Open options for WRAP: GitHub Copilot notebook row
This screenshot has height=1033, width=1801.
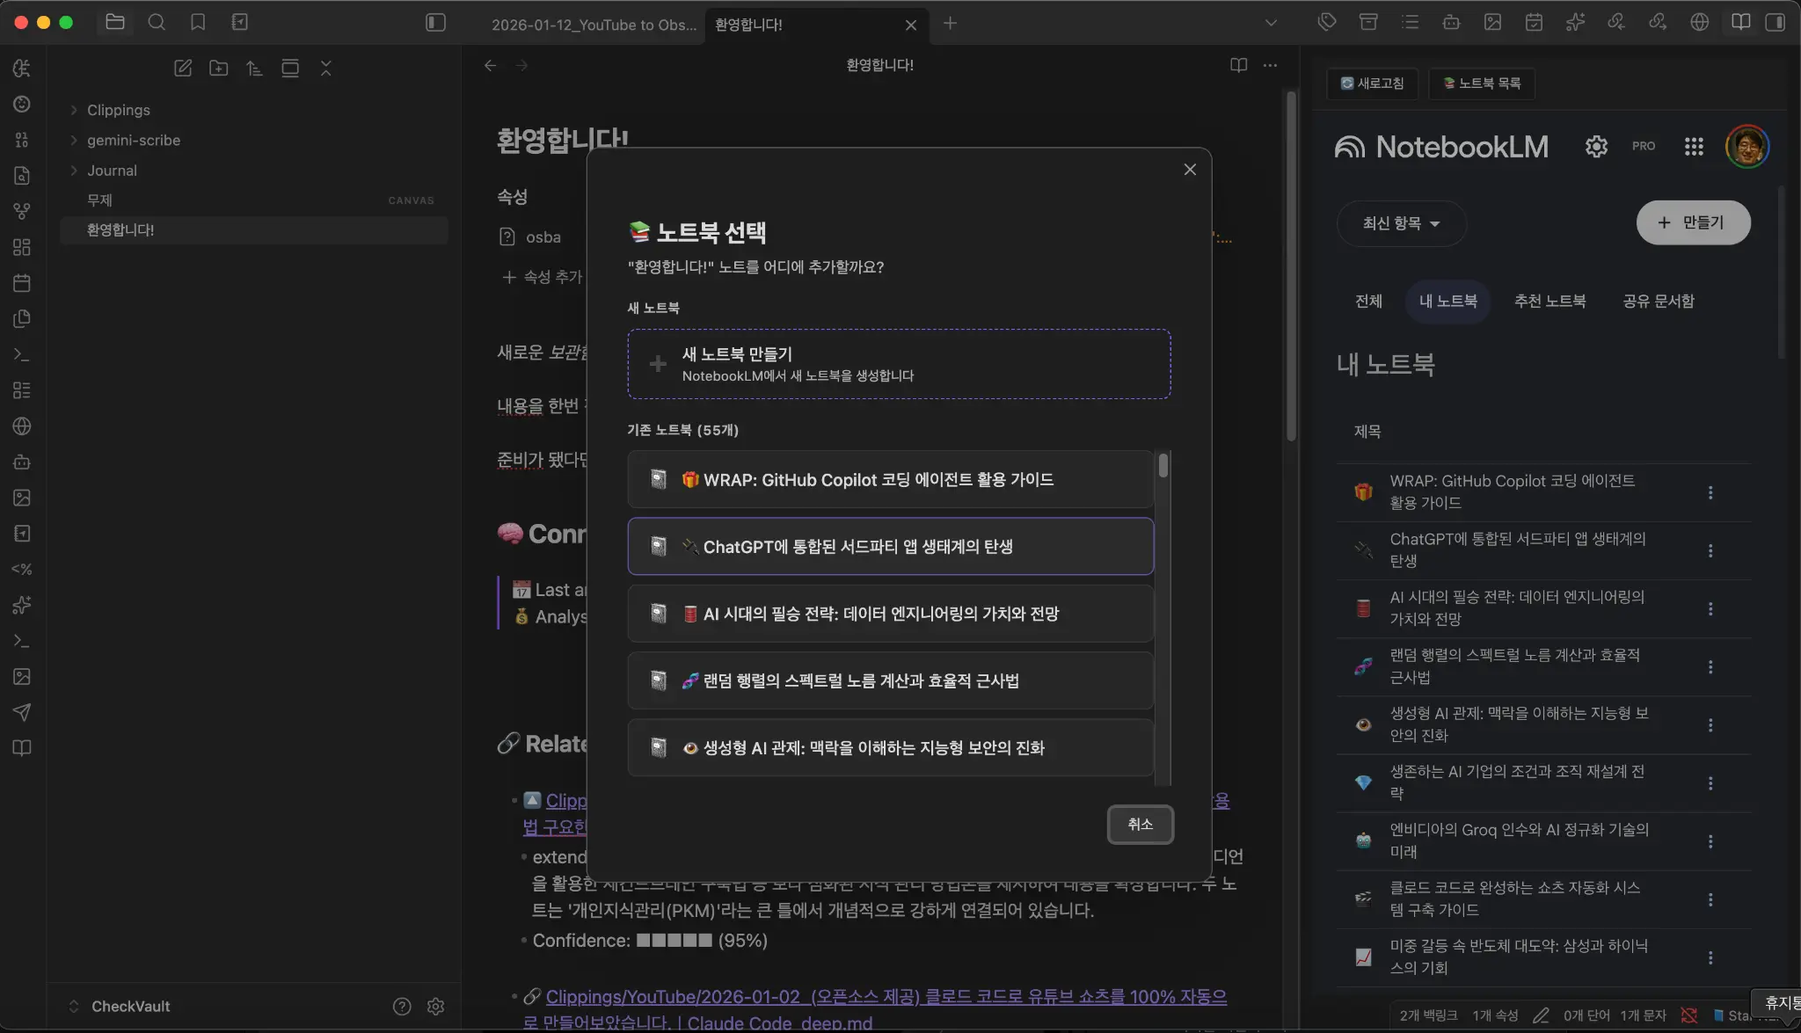click(1710, 492)
